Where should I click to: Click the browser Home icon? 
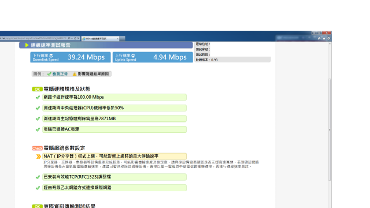[319, 39]
